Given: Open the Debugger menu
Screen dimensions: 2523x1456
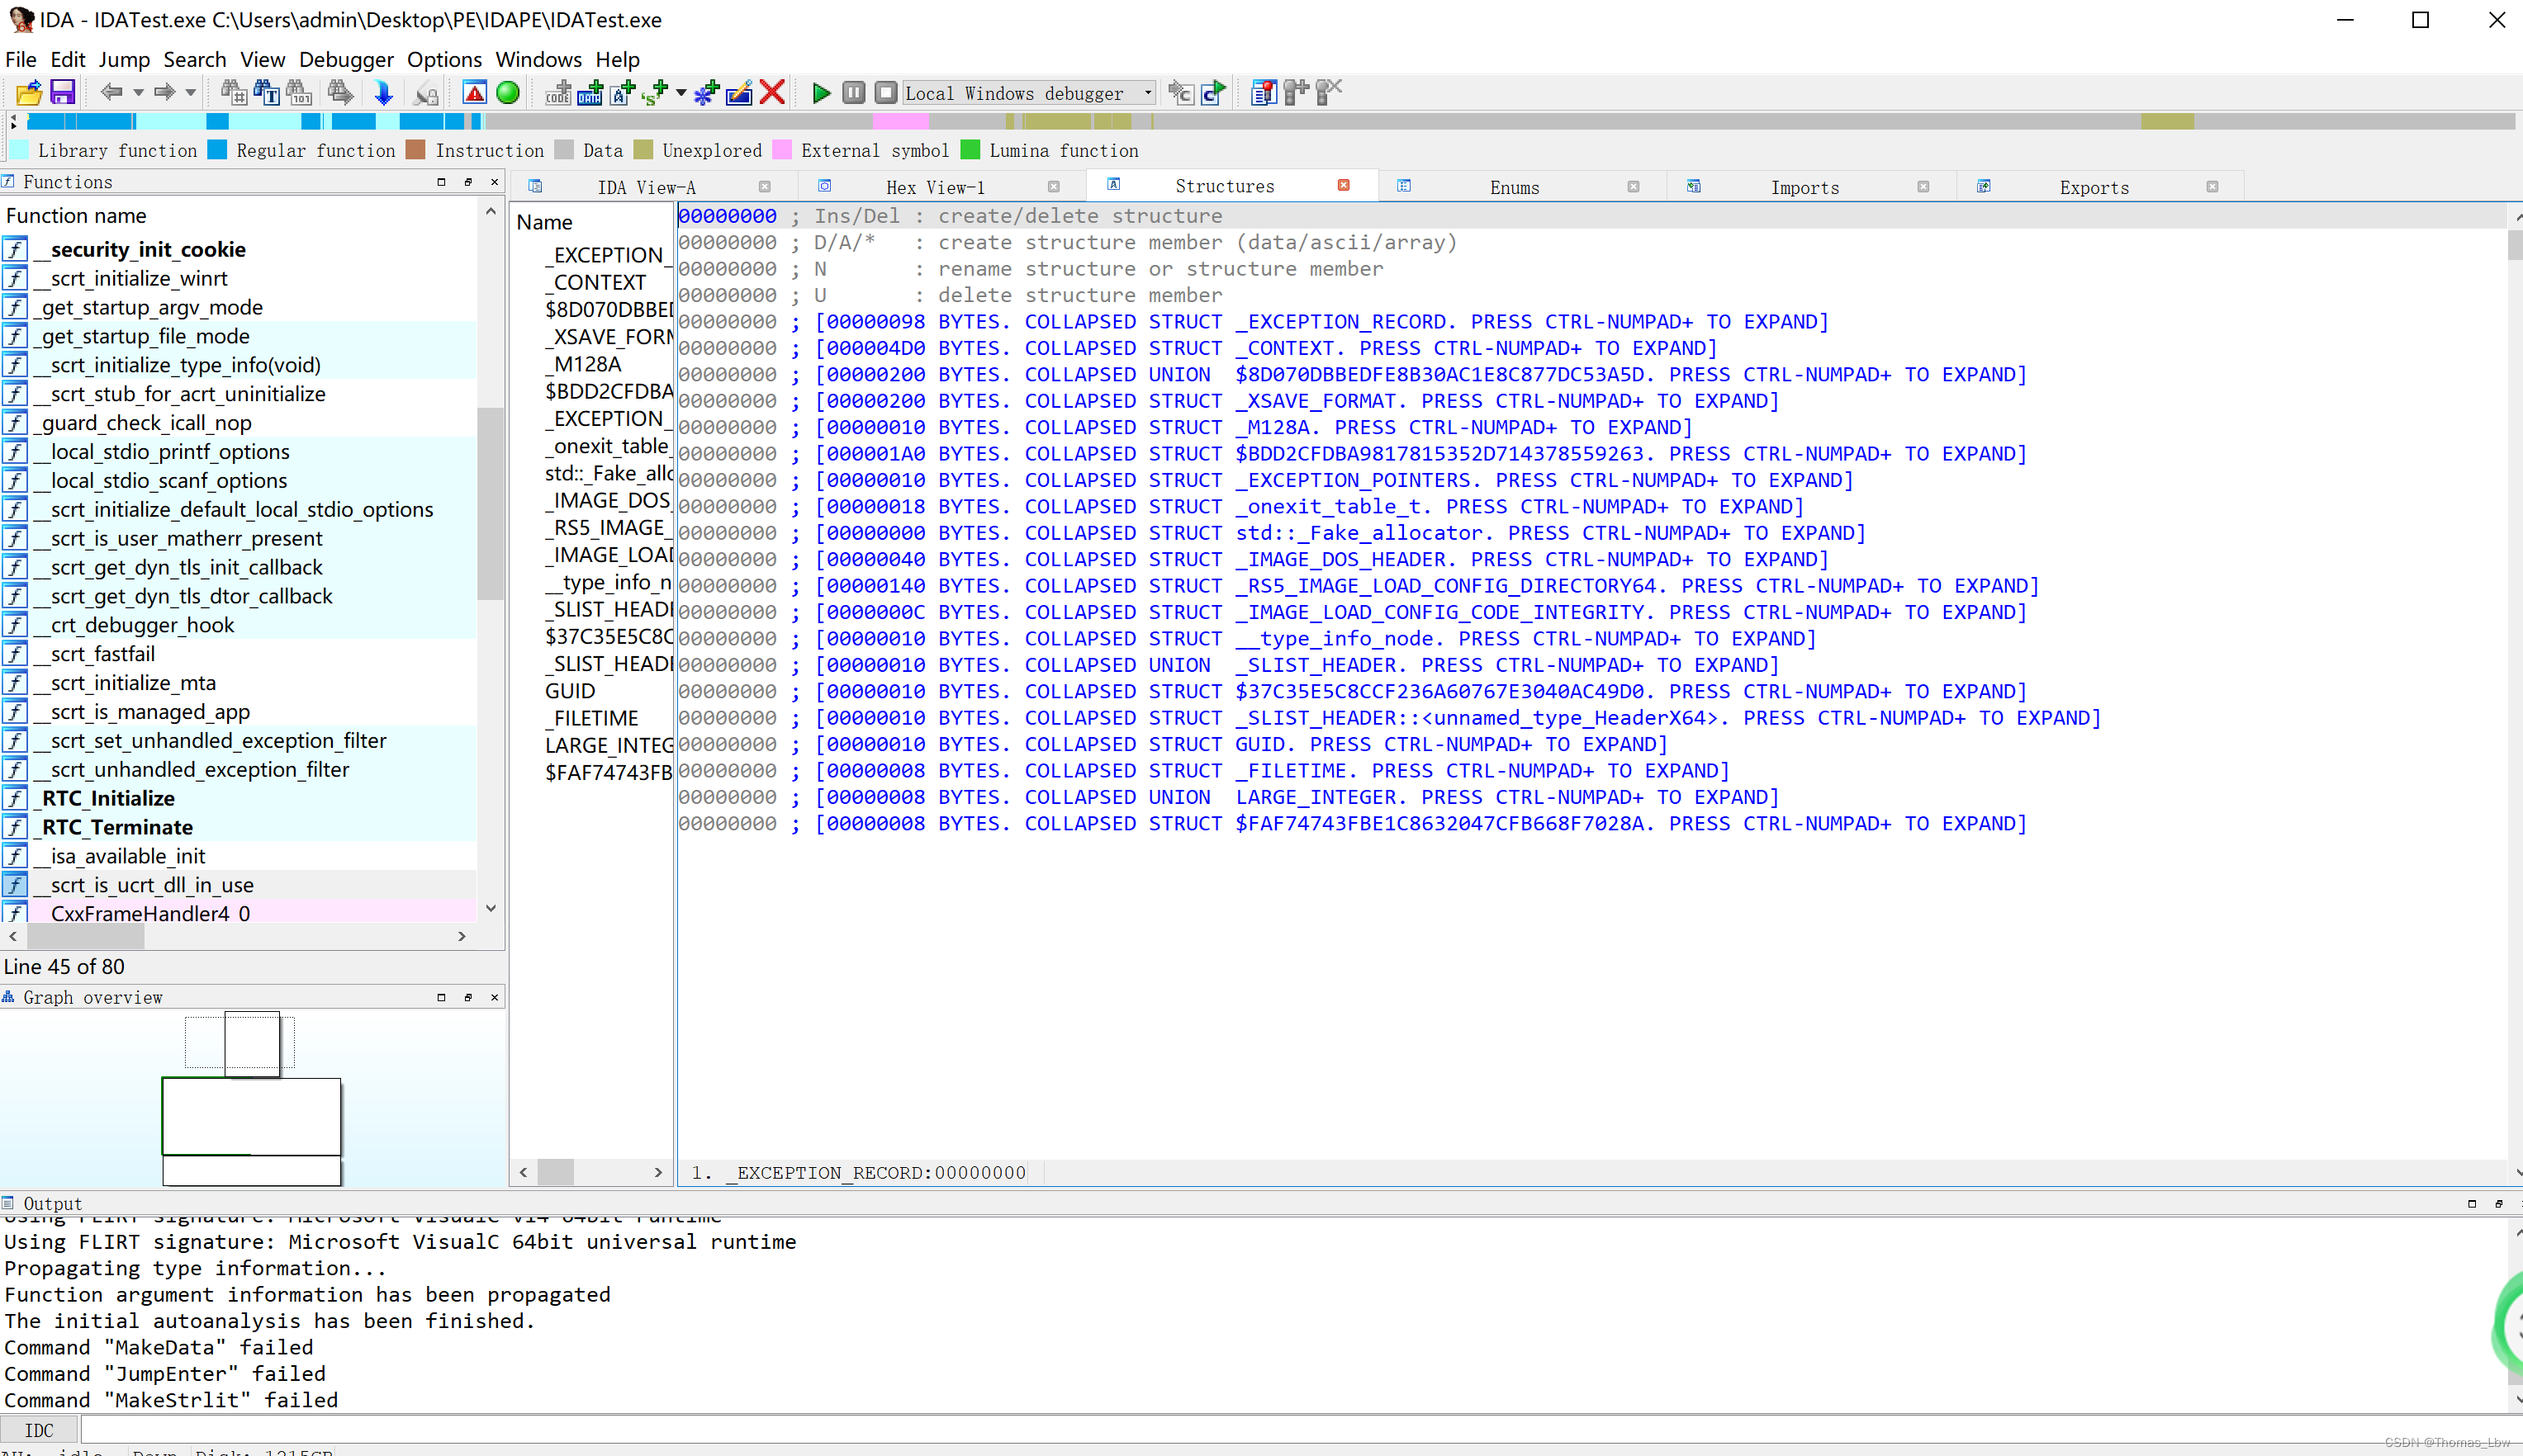Looking at the screenshot, I should coord(346,59).
